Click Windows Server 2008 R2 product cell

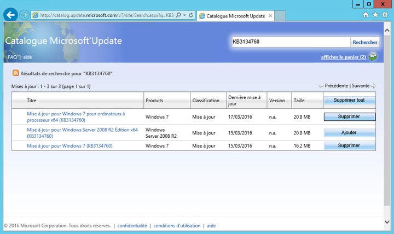pyautogui.click(x=161, y=133)
